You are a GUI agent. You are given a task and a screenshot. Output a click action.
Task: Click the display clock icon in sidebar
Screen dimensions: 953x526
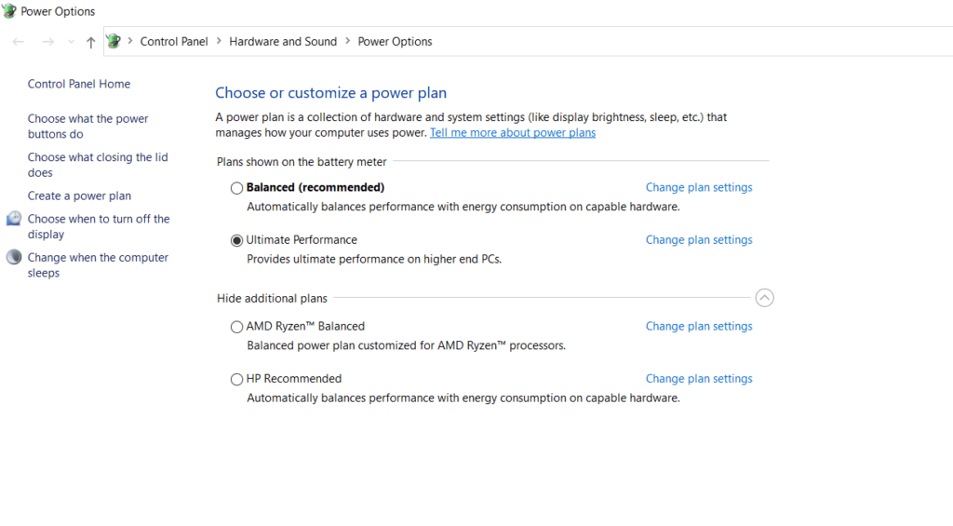click(x=14, y=219)
